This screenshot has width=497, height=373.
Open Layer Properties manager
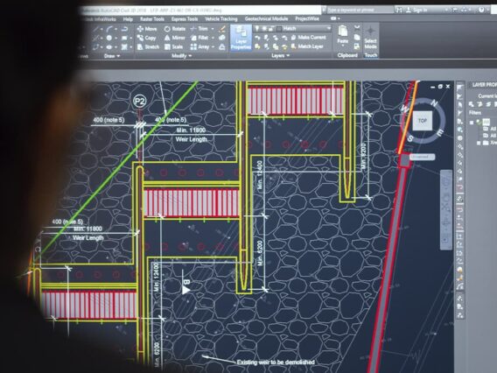[x=241, y=38]
